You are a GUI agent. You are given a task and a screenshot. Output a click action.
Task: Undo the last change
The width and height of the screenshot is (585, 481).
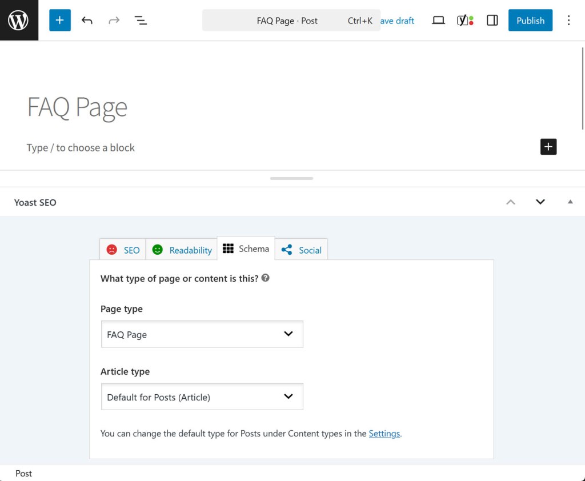(x=87, y=20)
